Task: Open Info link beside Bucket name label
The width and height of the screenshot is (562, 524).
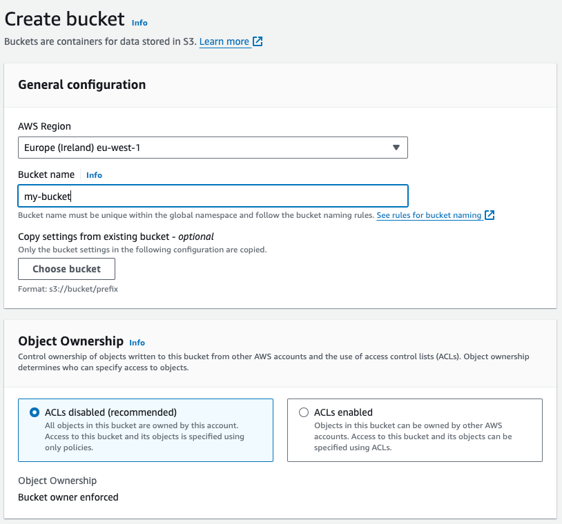Action: pos(94,175)
